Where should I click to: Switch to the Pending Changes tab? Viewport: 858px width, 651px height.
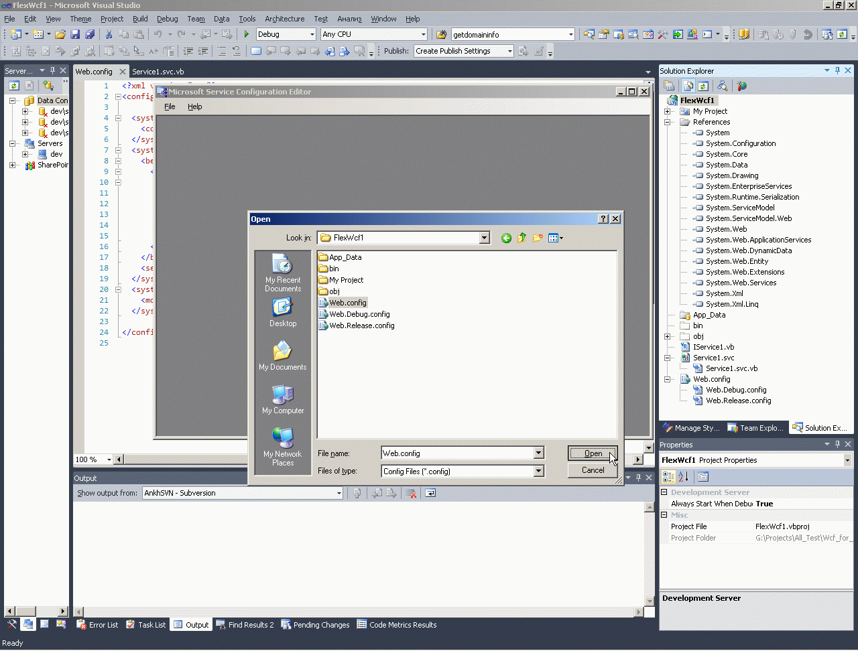(x=315, y=625)
